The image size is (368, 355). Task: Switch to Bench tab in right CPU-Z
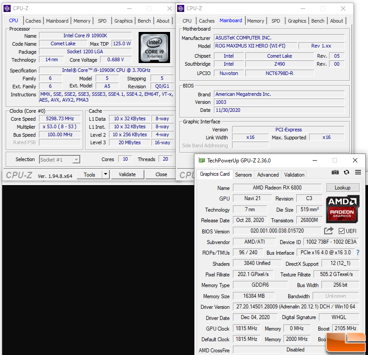[x=318, y=21]
